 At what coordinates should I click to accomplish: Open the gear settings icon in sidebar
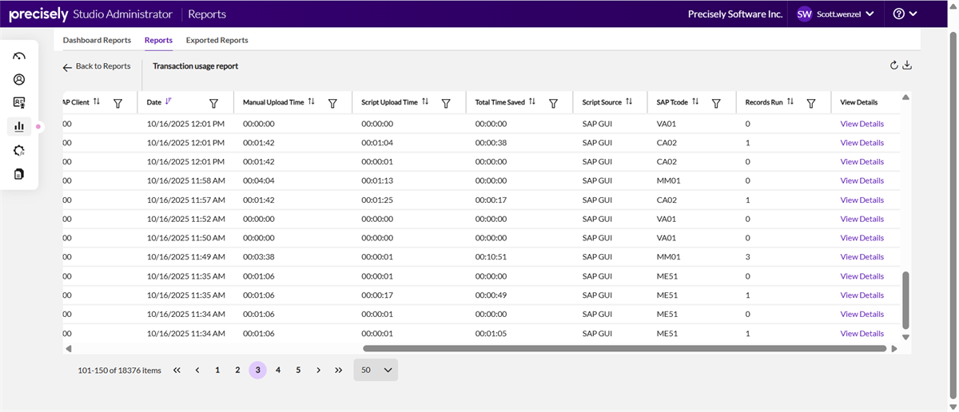pyautogui.click(x=19, y=150)
